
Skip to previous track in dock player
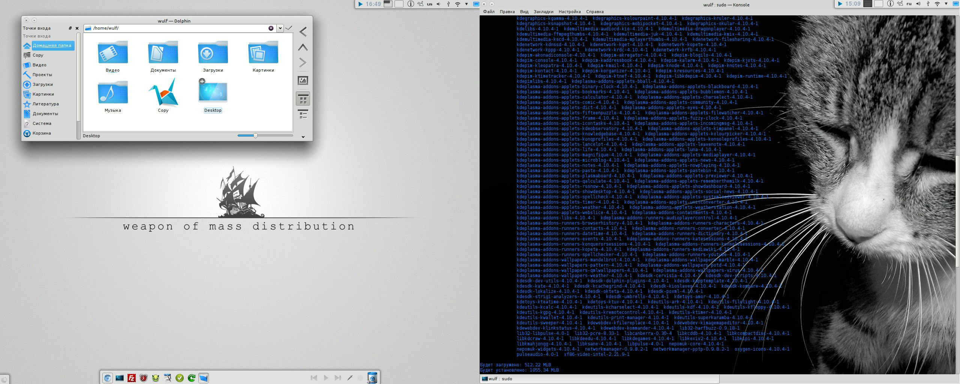coord(314,378)
